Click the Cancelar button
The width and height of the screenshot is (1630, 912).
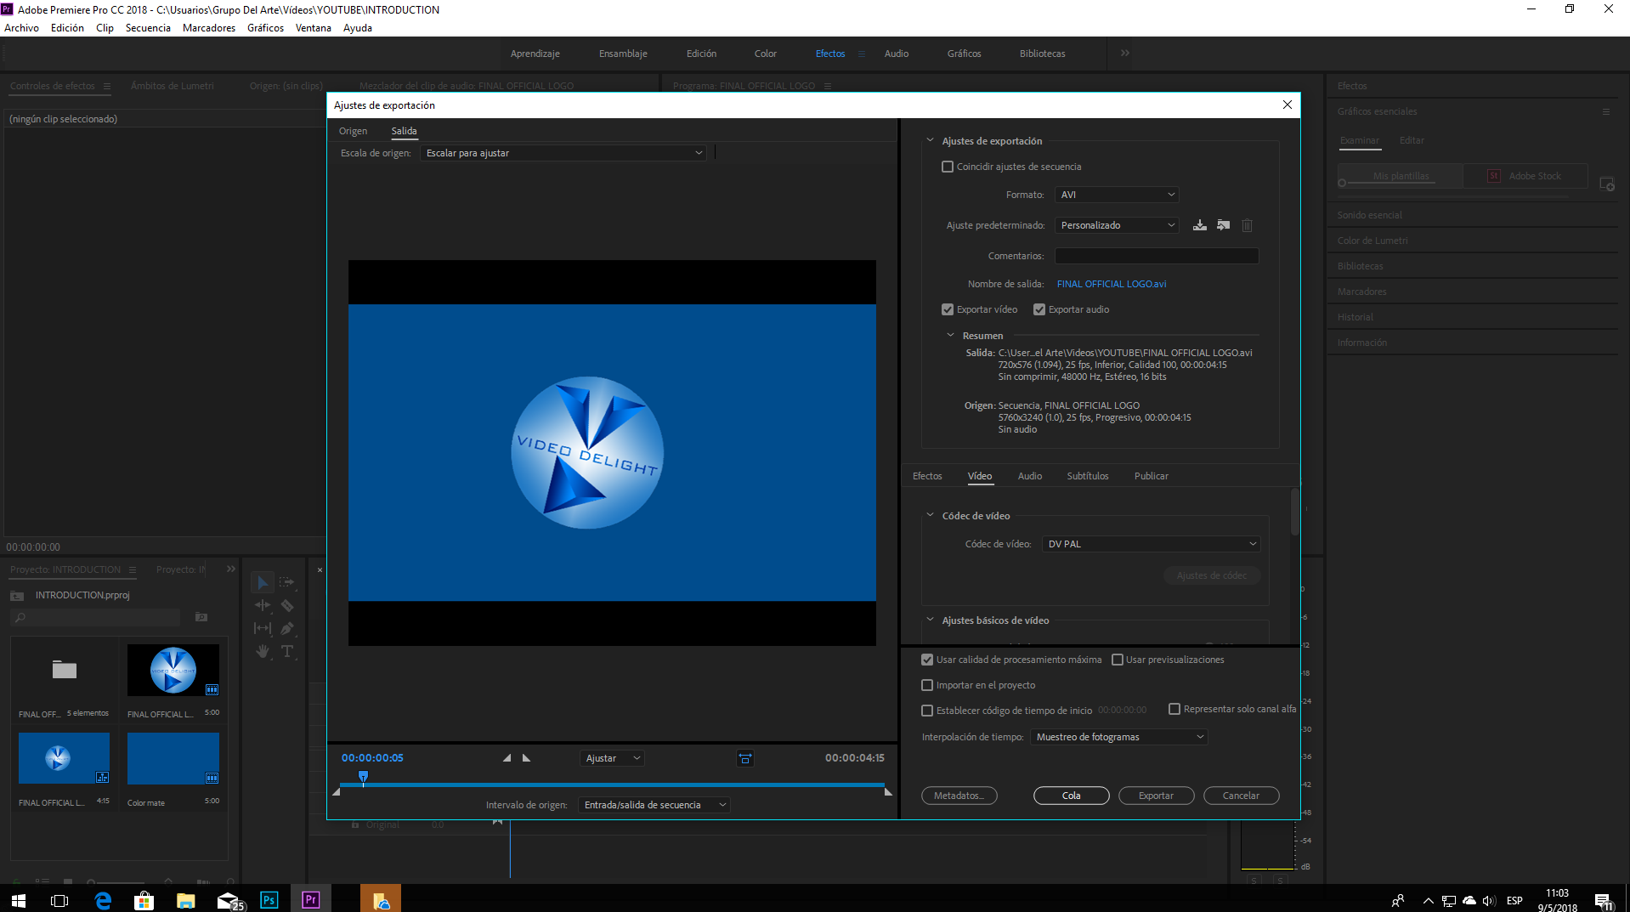[1242, 796]
